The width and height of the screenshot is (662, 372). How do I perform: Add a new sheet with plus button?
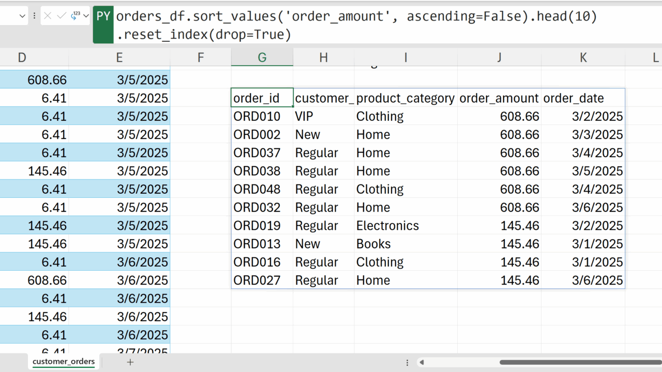point(130,362)
